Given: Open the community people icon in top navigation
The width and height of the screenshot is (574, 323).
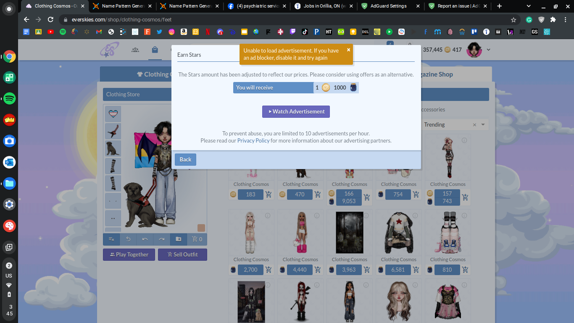Looking at the screenshot, I should coord(135,49).
